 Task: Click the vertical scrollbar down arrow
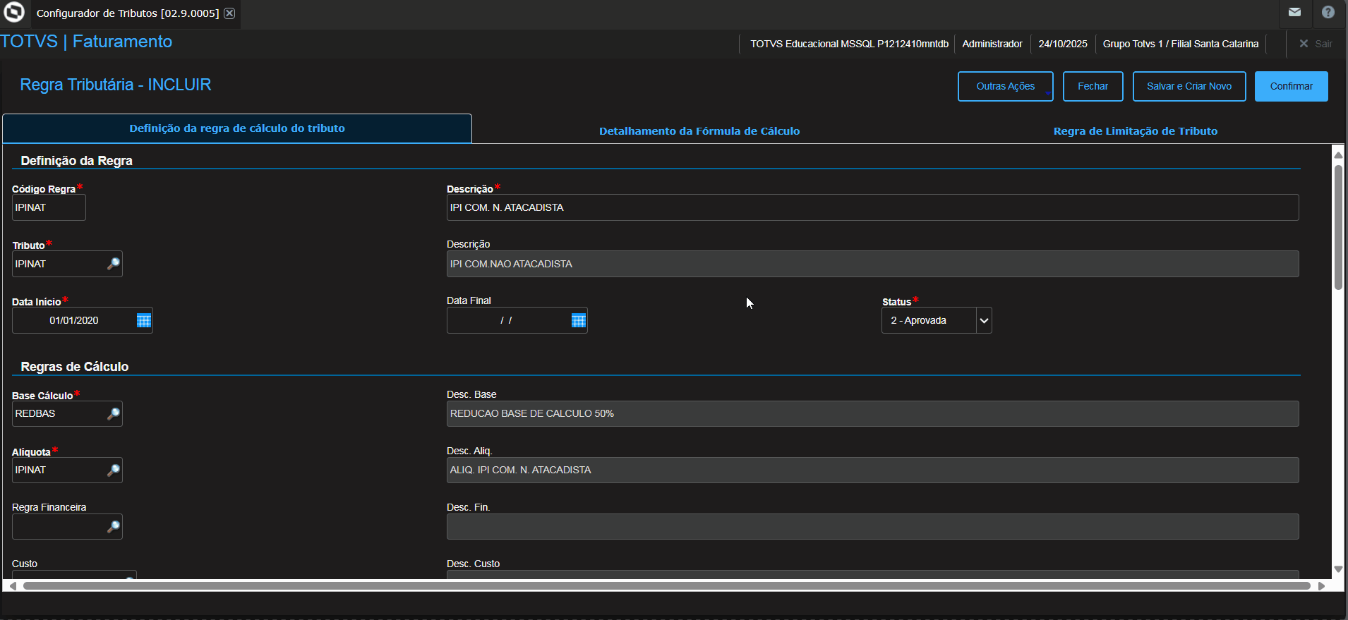tap(1337, 569)
